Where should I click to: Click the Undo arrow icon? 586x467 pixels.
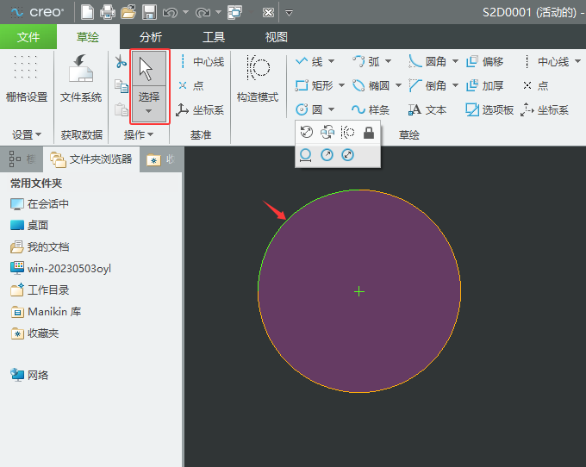click(x=170, y=13)
